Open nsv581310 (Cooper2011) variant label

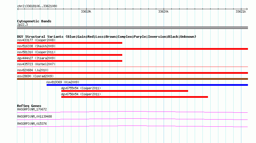36,52
